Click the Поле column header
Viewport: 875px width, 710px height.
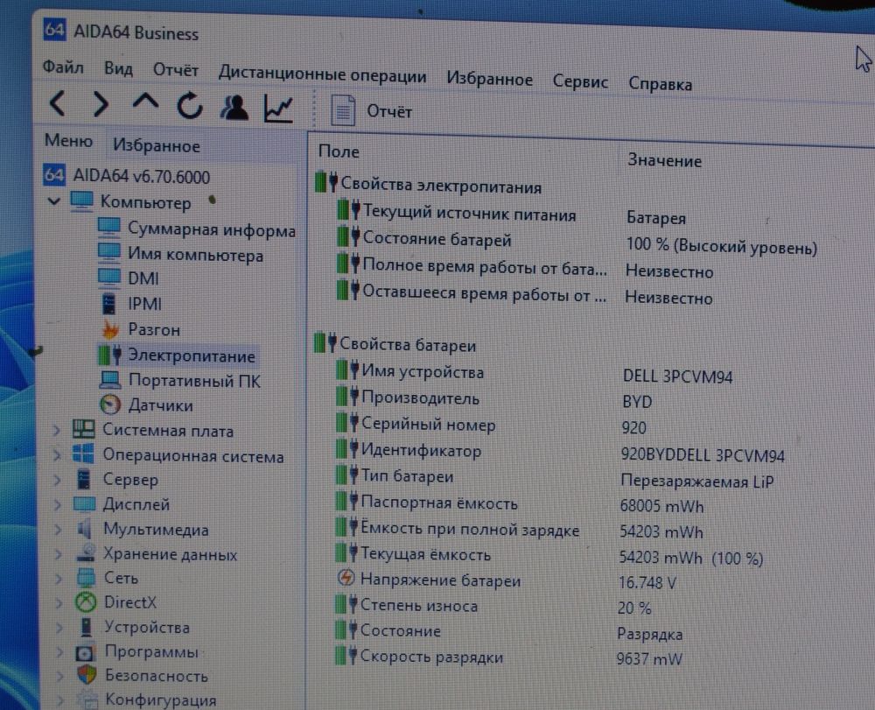pos(339,151)
